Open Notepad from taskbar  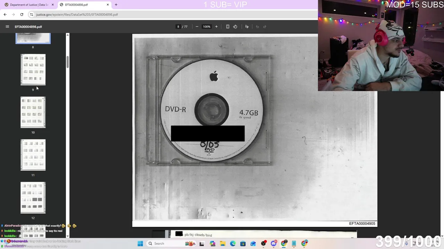tap(294, 243)
